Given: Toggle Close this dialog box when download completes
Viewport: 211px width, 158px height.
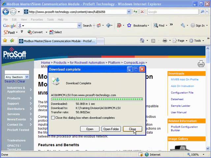Looking at the screenshot, I should coord(53,118).
